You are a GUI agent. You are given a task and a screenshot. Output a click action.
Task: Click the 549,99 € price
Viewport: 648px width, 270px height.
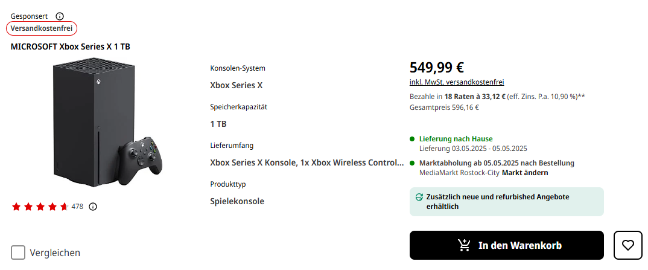tap(437, 68)
